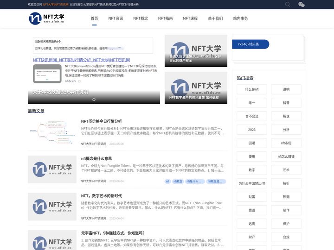Select hot search 财富
Viewport: 334px width, 250px height.
tap(252, 197)
